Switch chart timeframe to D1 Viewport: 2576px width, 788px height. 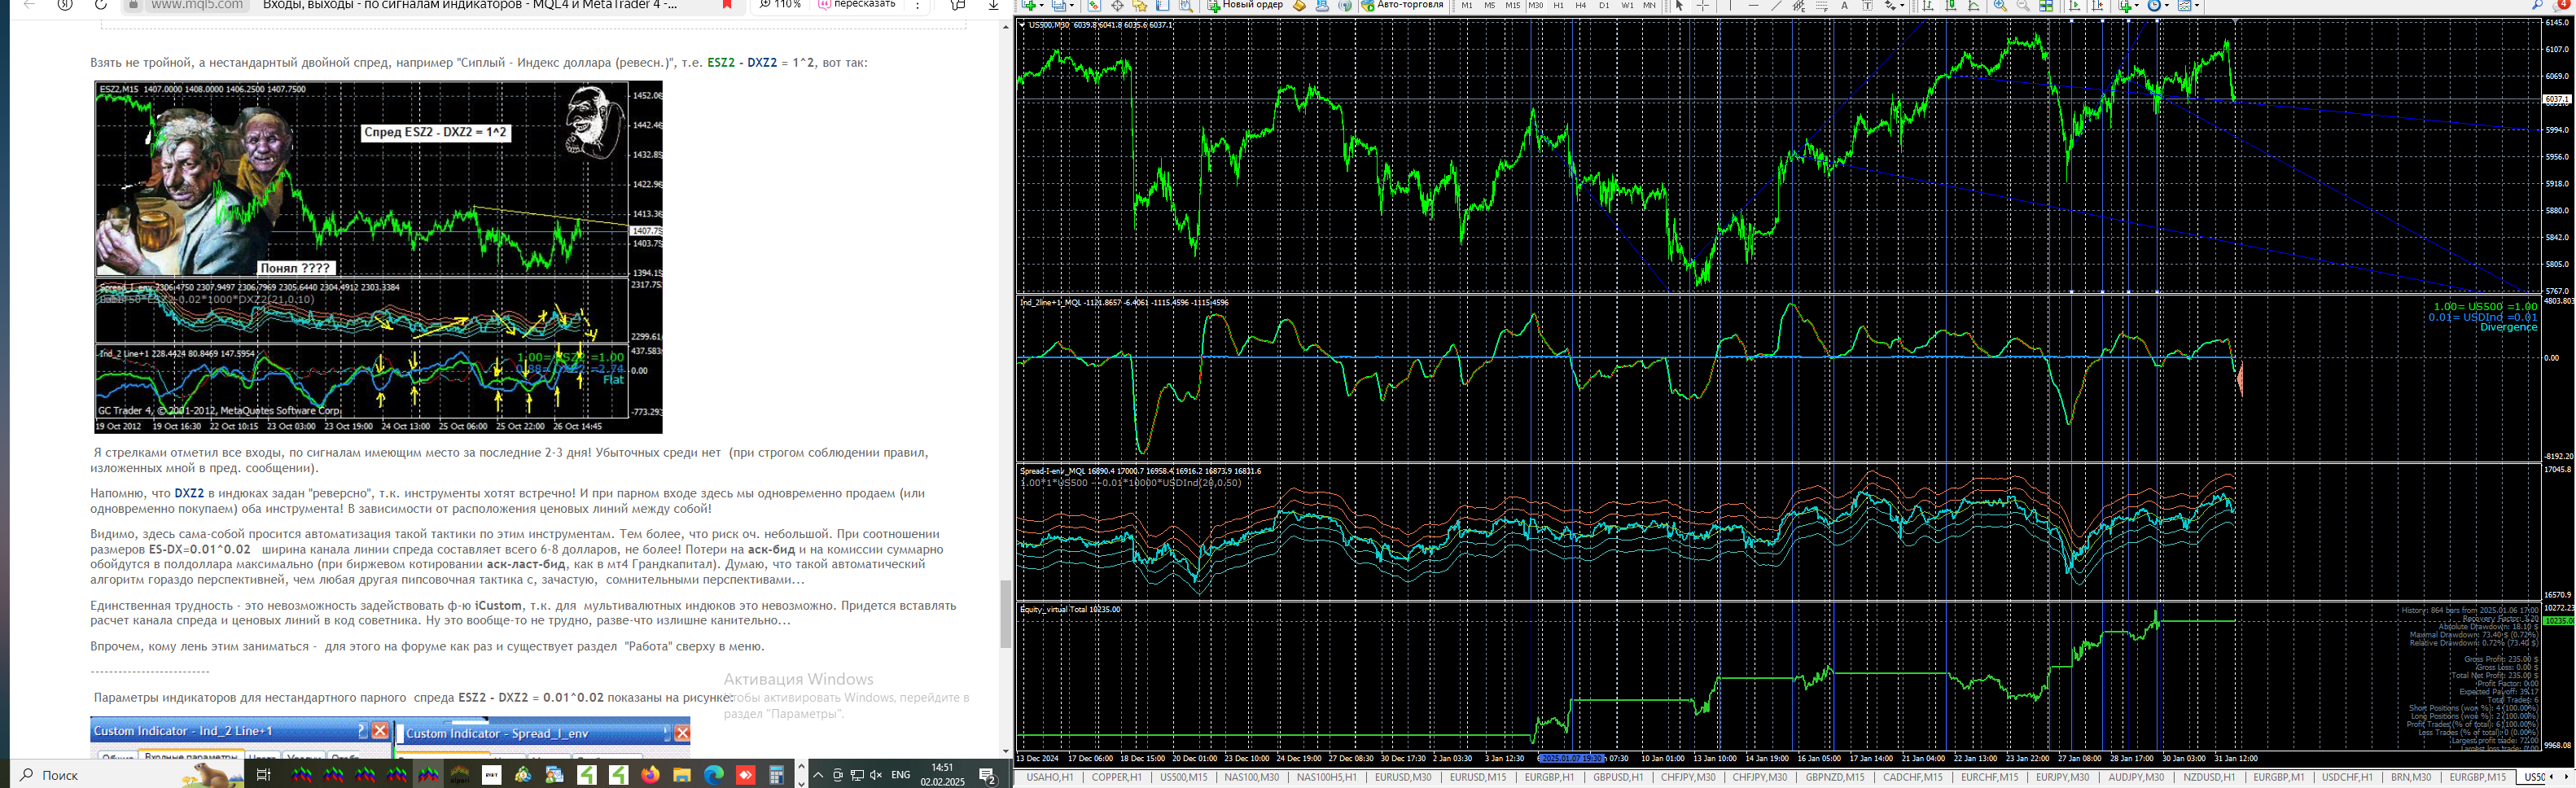coord(1604,6)
